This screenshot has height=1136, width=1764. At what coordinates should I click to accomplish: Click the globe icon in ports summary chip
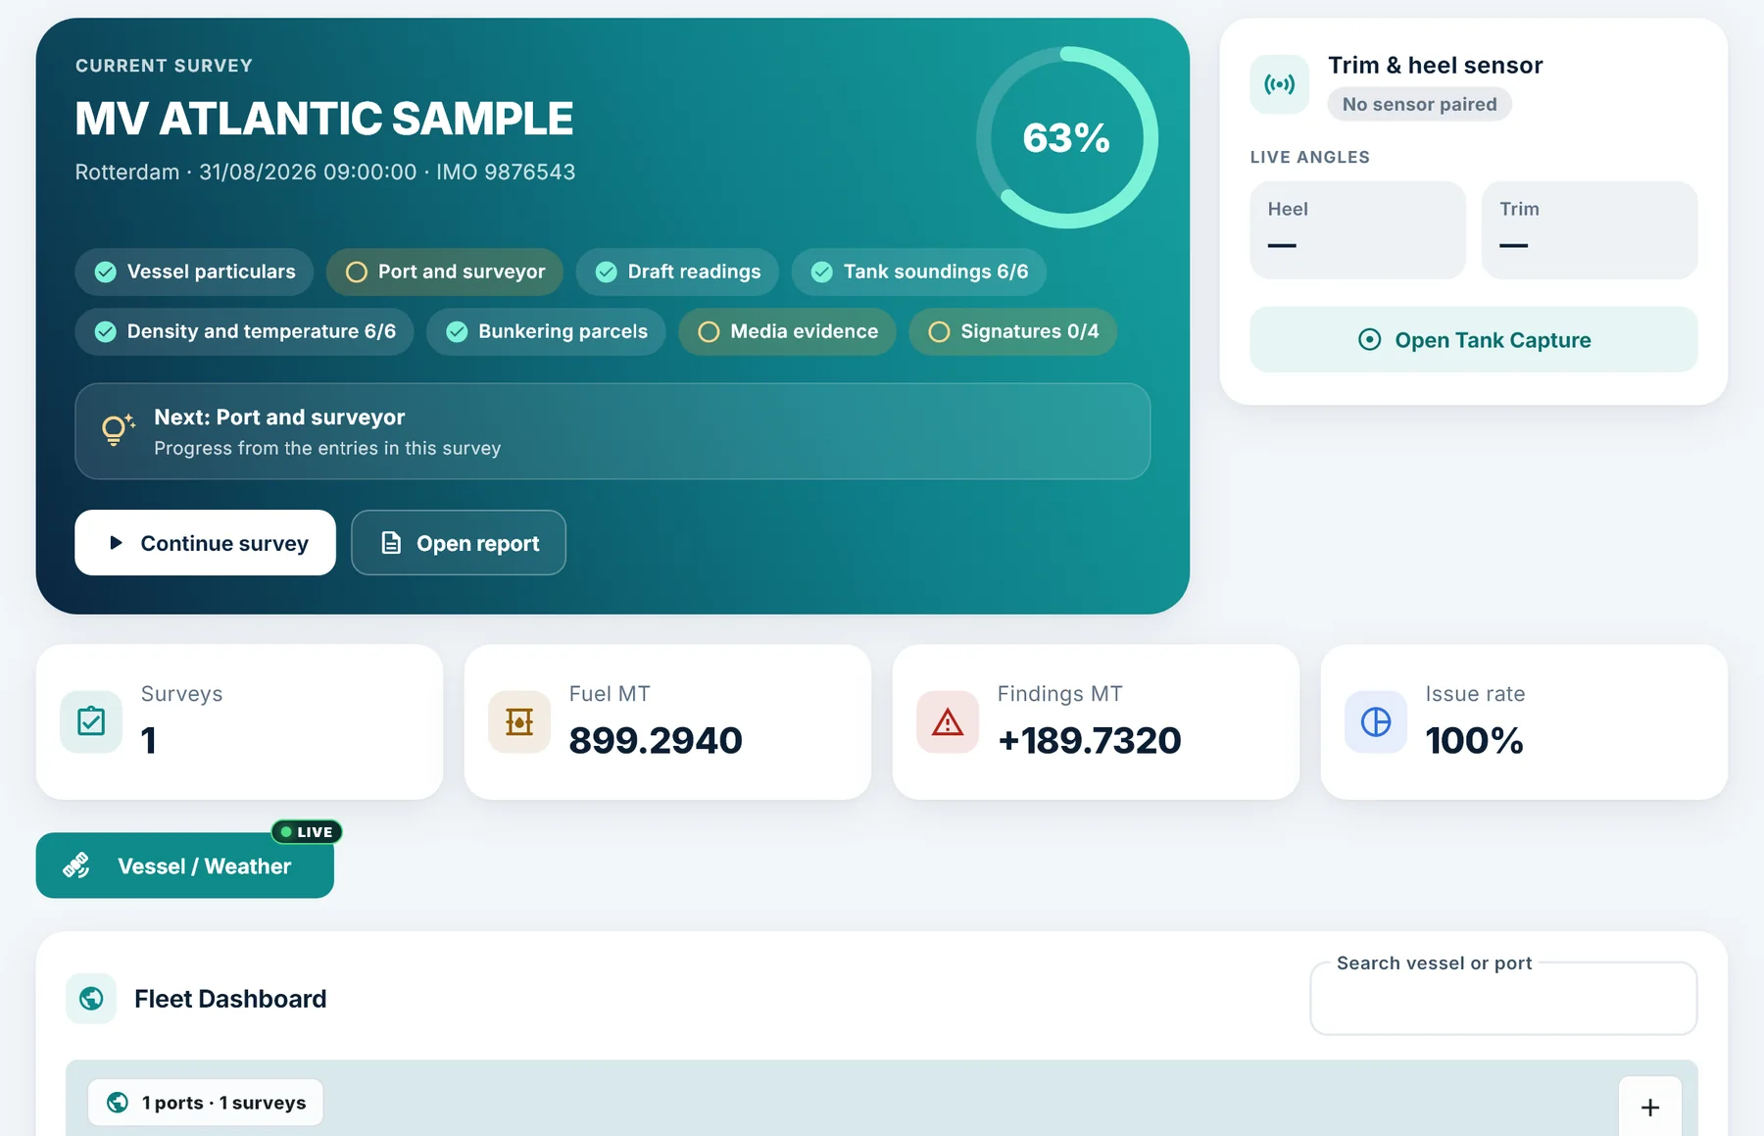[x=118, y=1103]
